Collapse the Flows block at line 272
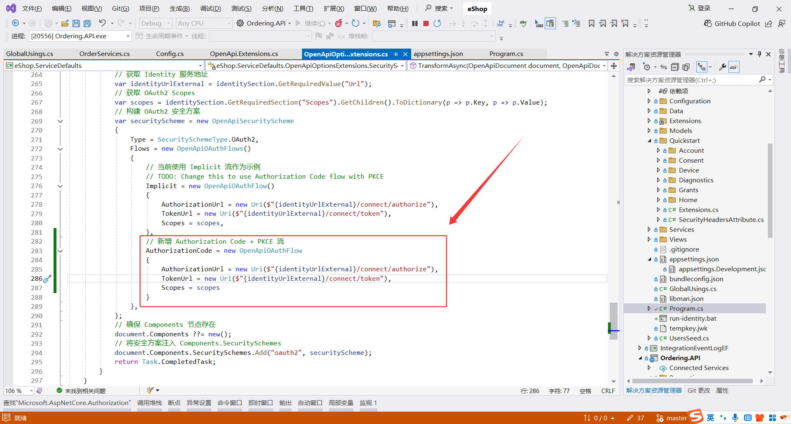 tap(60, 149)
